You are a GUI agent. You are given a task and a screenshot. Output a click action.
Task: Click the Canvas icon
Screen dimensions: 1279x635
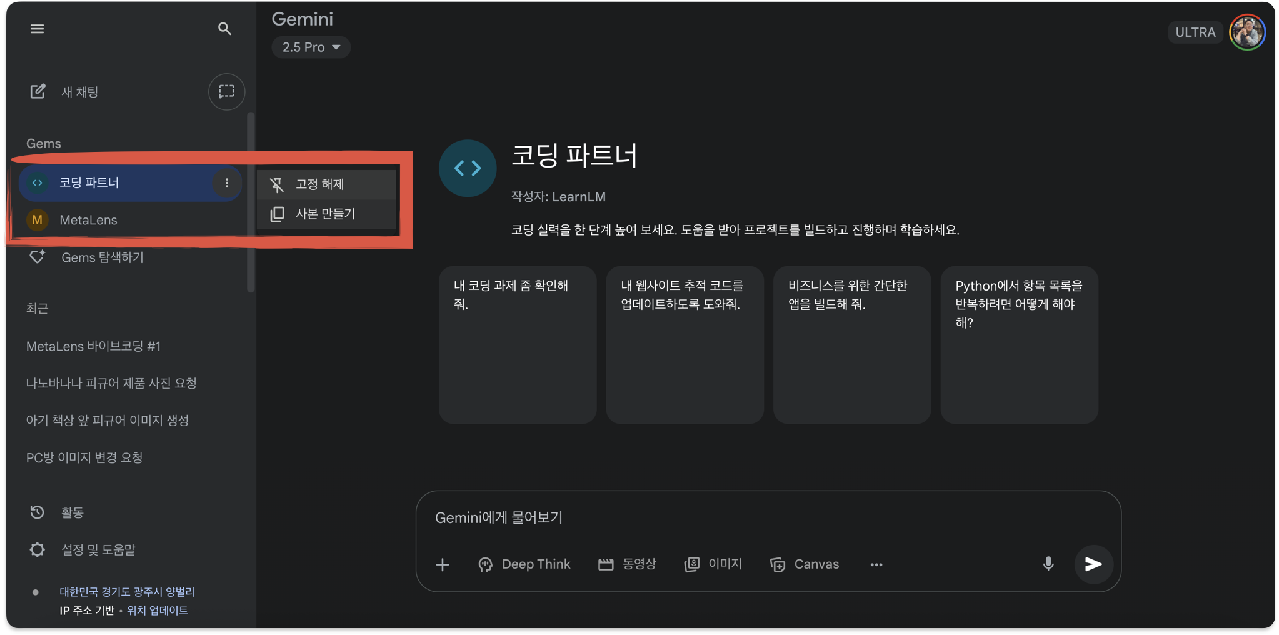pos(777,564)
